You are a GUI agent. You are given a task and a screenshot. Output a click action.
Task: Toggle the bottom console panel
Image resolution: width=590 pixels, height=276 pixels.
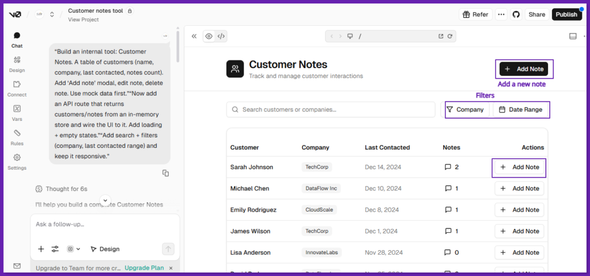click(573, 36)
